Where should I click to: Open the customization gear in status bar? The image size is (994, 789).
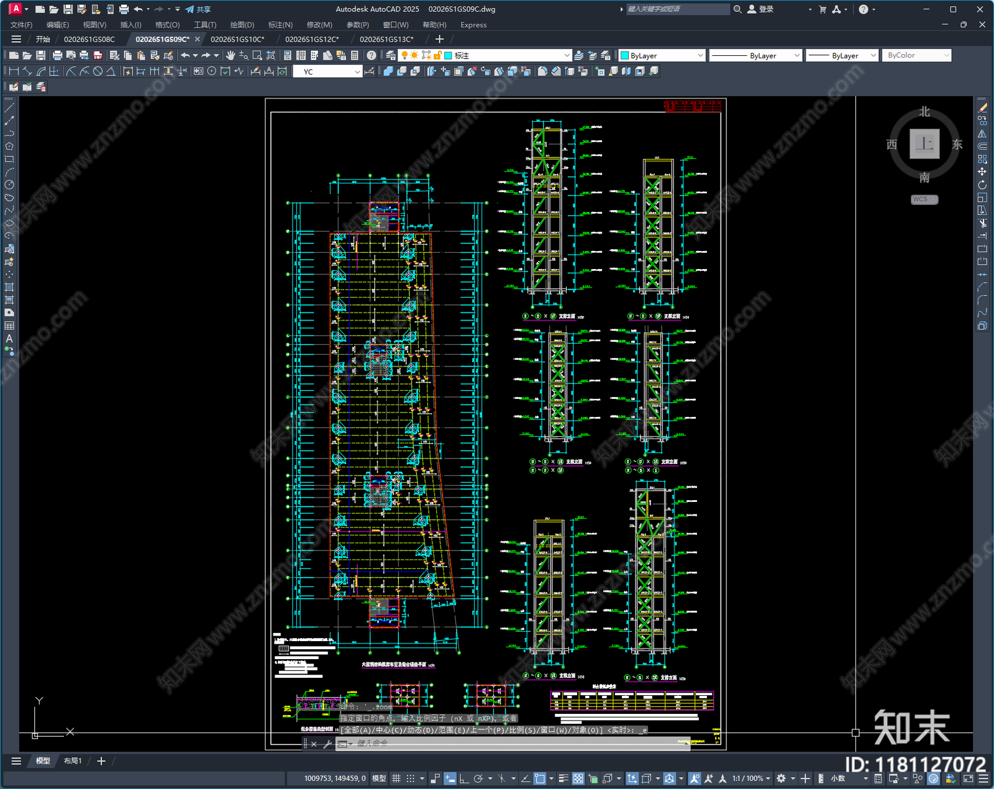tap(781, 778)
